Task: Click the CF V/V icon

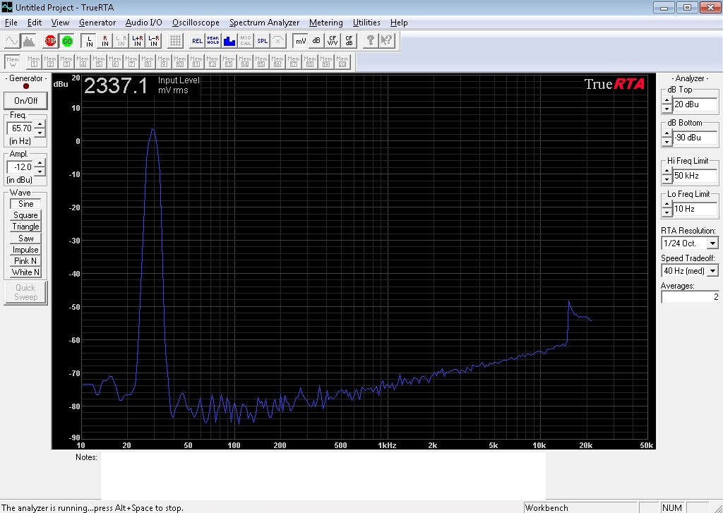Action: (333, 41)
